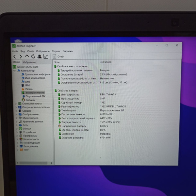Screen dimensions: 196x196
Task: Expand the DirectX node
Action: point(17,129)
